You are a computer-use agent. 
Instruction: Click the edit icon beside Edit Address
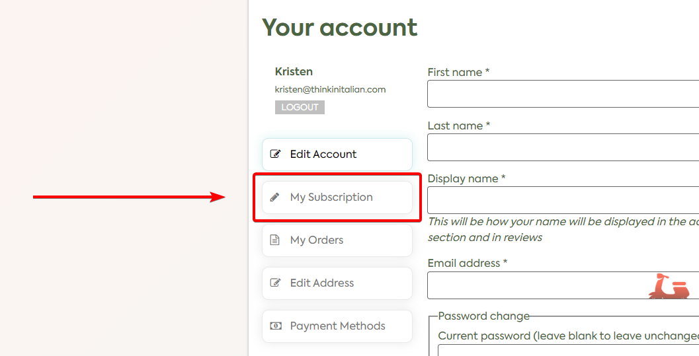[275, 283]
